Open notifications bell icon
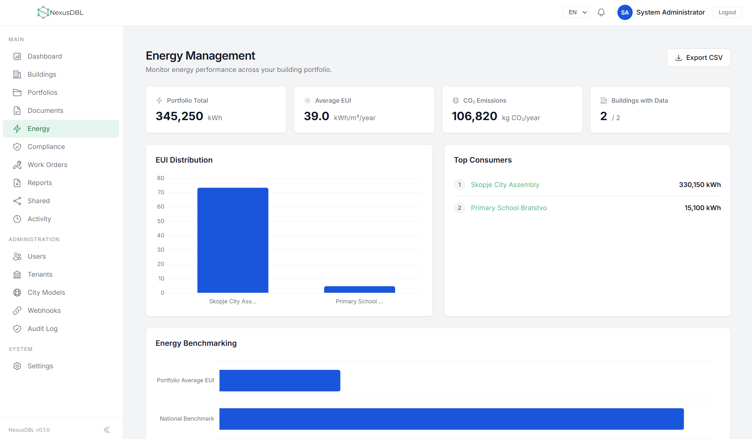 601,12
